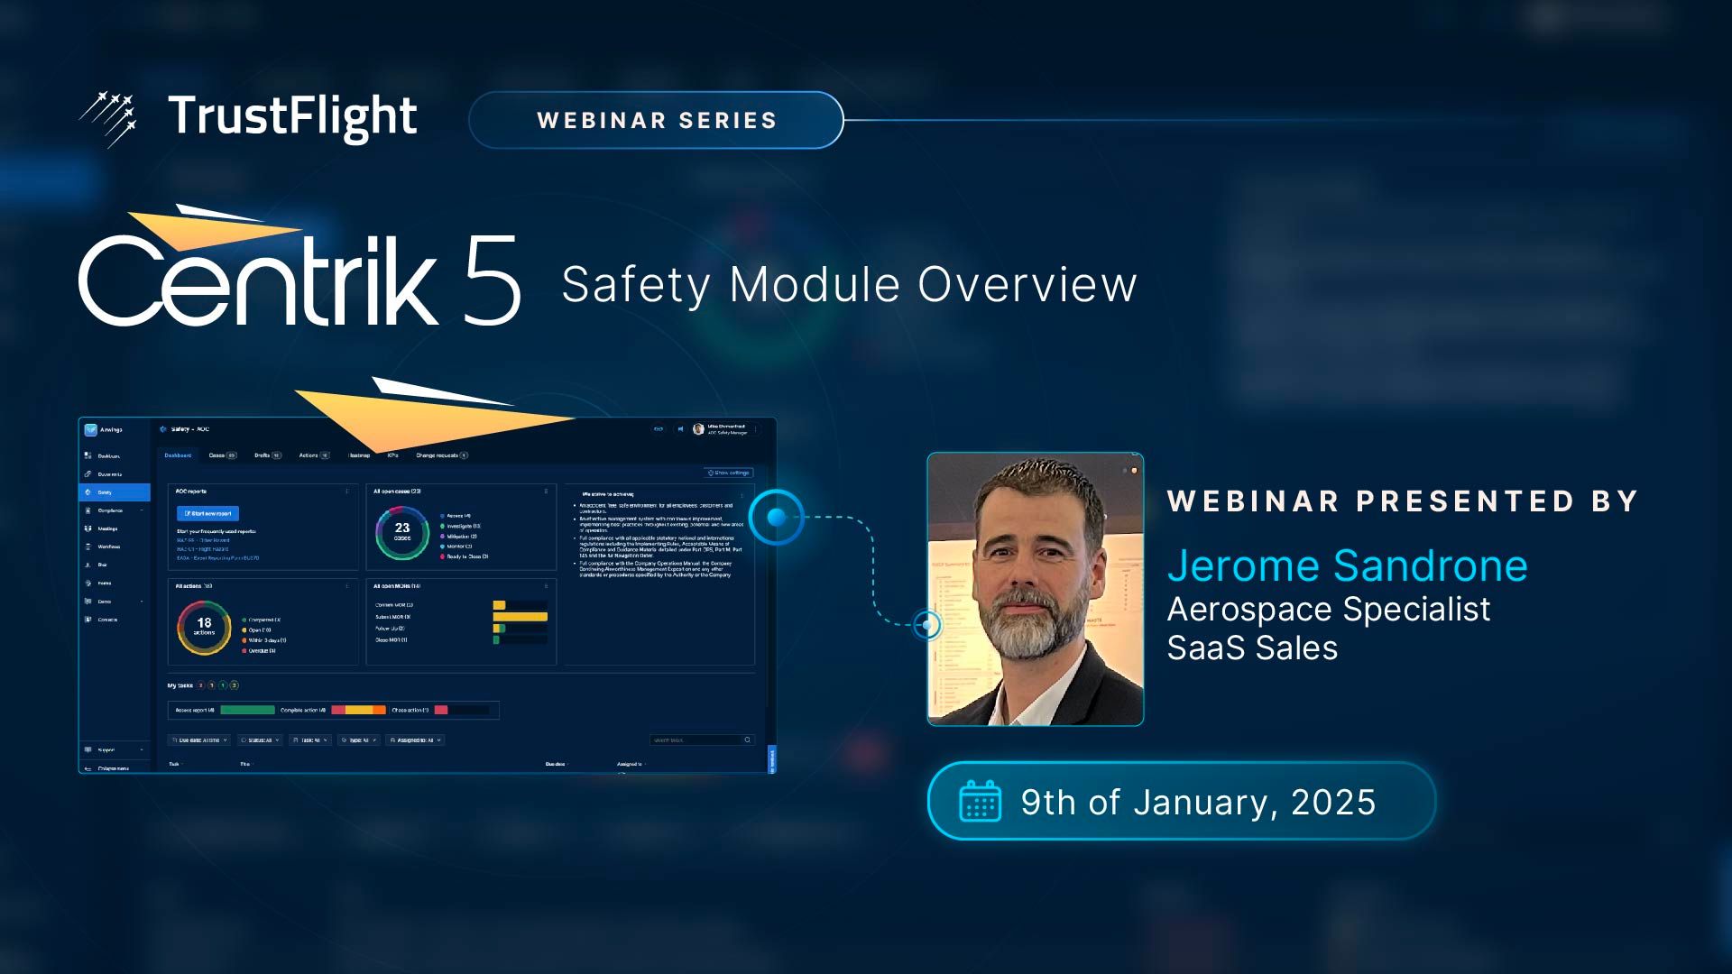
Task: Expand the Assigned to filter dropdown
Action: pos(415,740)
